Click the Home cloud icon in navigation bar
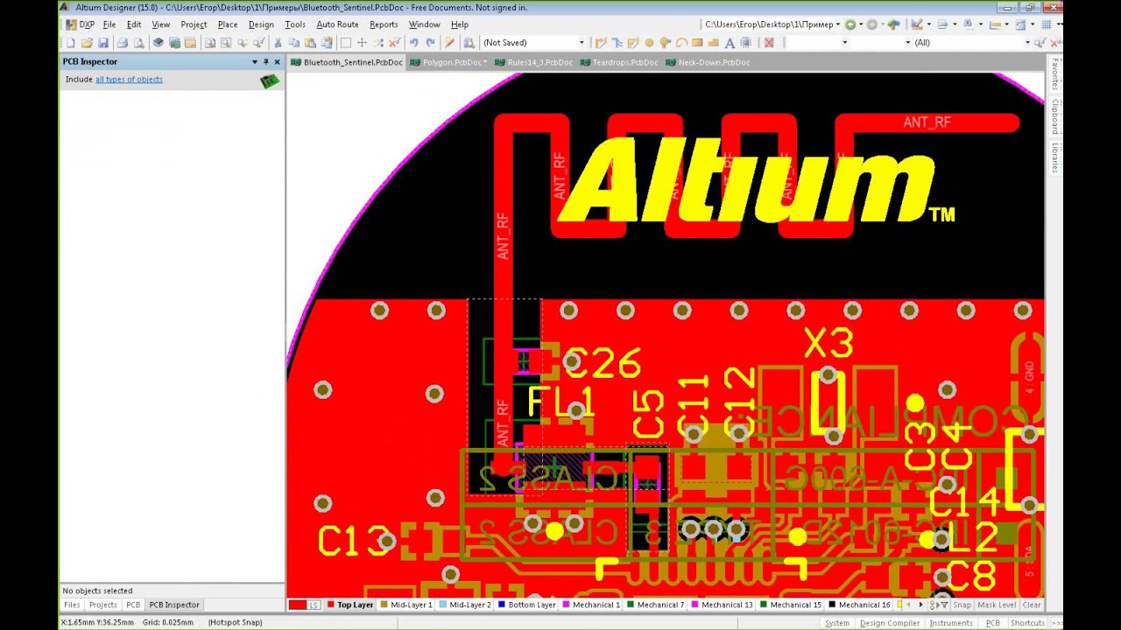Screen dimensions: 1121x630 point(892,24)
